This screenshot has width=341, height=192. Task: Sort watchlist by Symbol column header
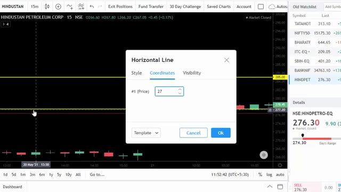click(299, 15)
